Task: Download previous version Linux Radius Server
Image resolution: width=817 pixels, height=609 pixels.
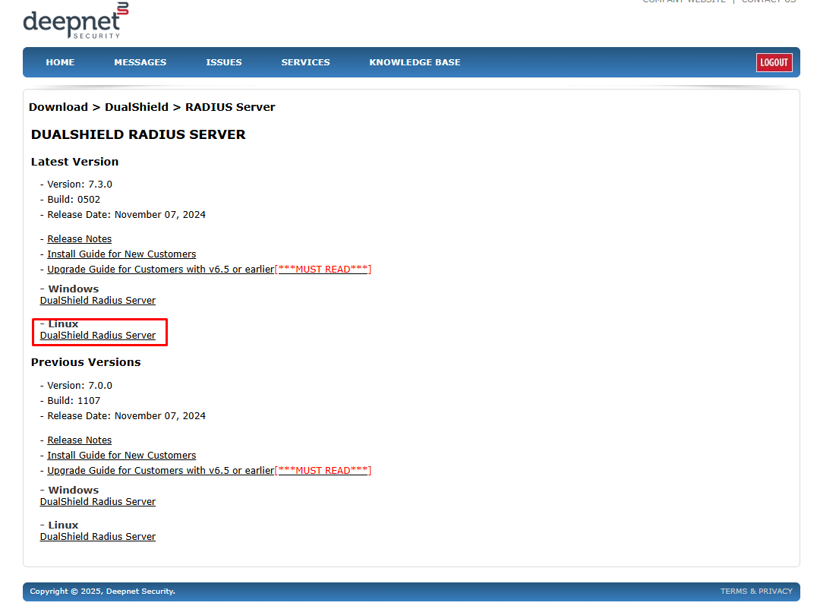Action: pos(98,537)
